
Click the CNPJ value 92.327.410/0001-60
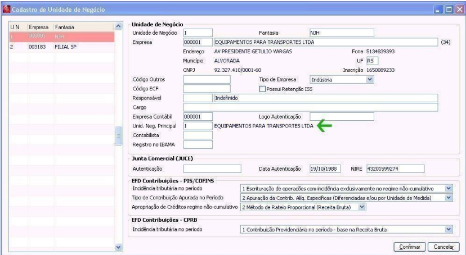click(238, 70)
